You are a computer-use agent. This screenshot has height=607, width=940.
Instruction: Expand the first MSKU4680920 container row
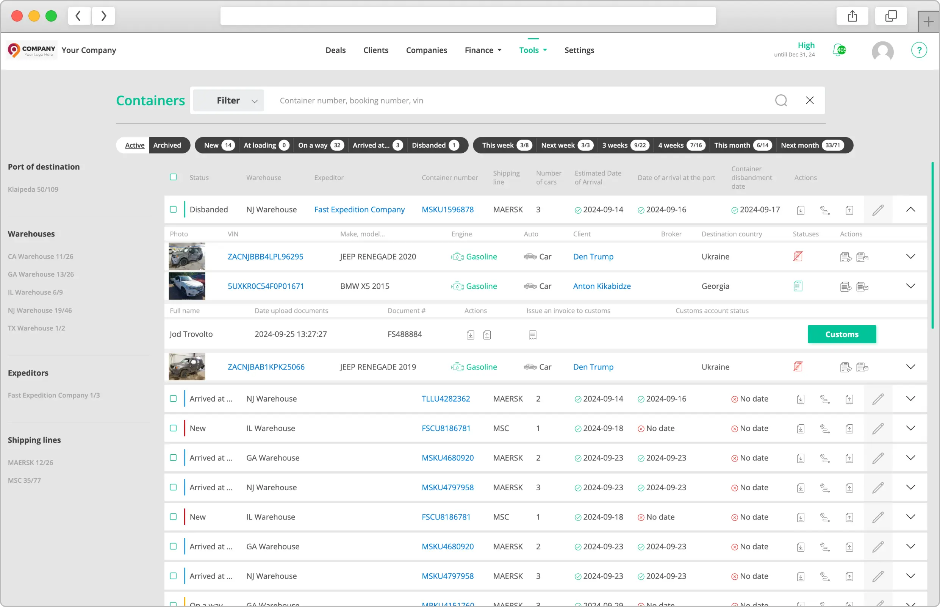[x=910, y=458]
